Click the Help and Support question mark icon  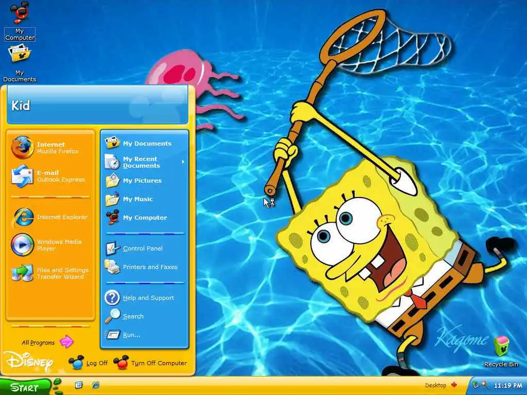click(112, 298)
